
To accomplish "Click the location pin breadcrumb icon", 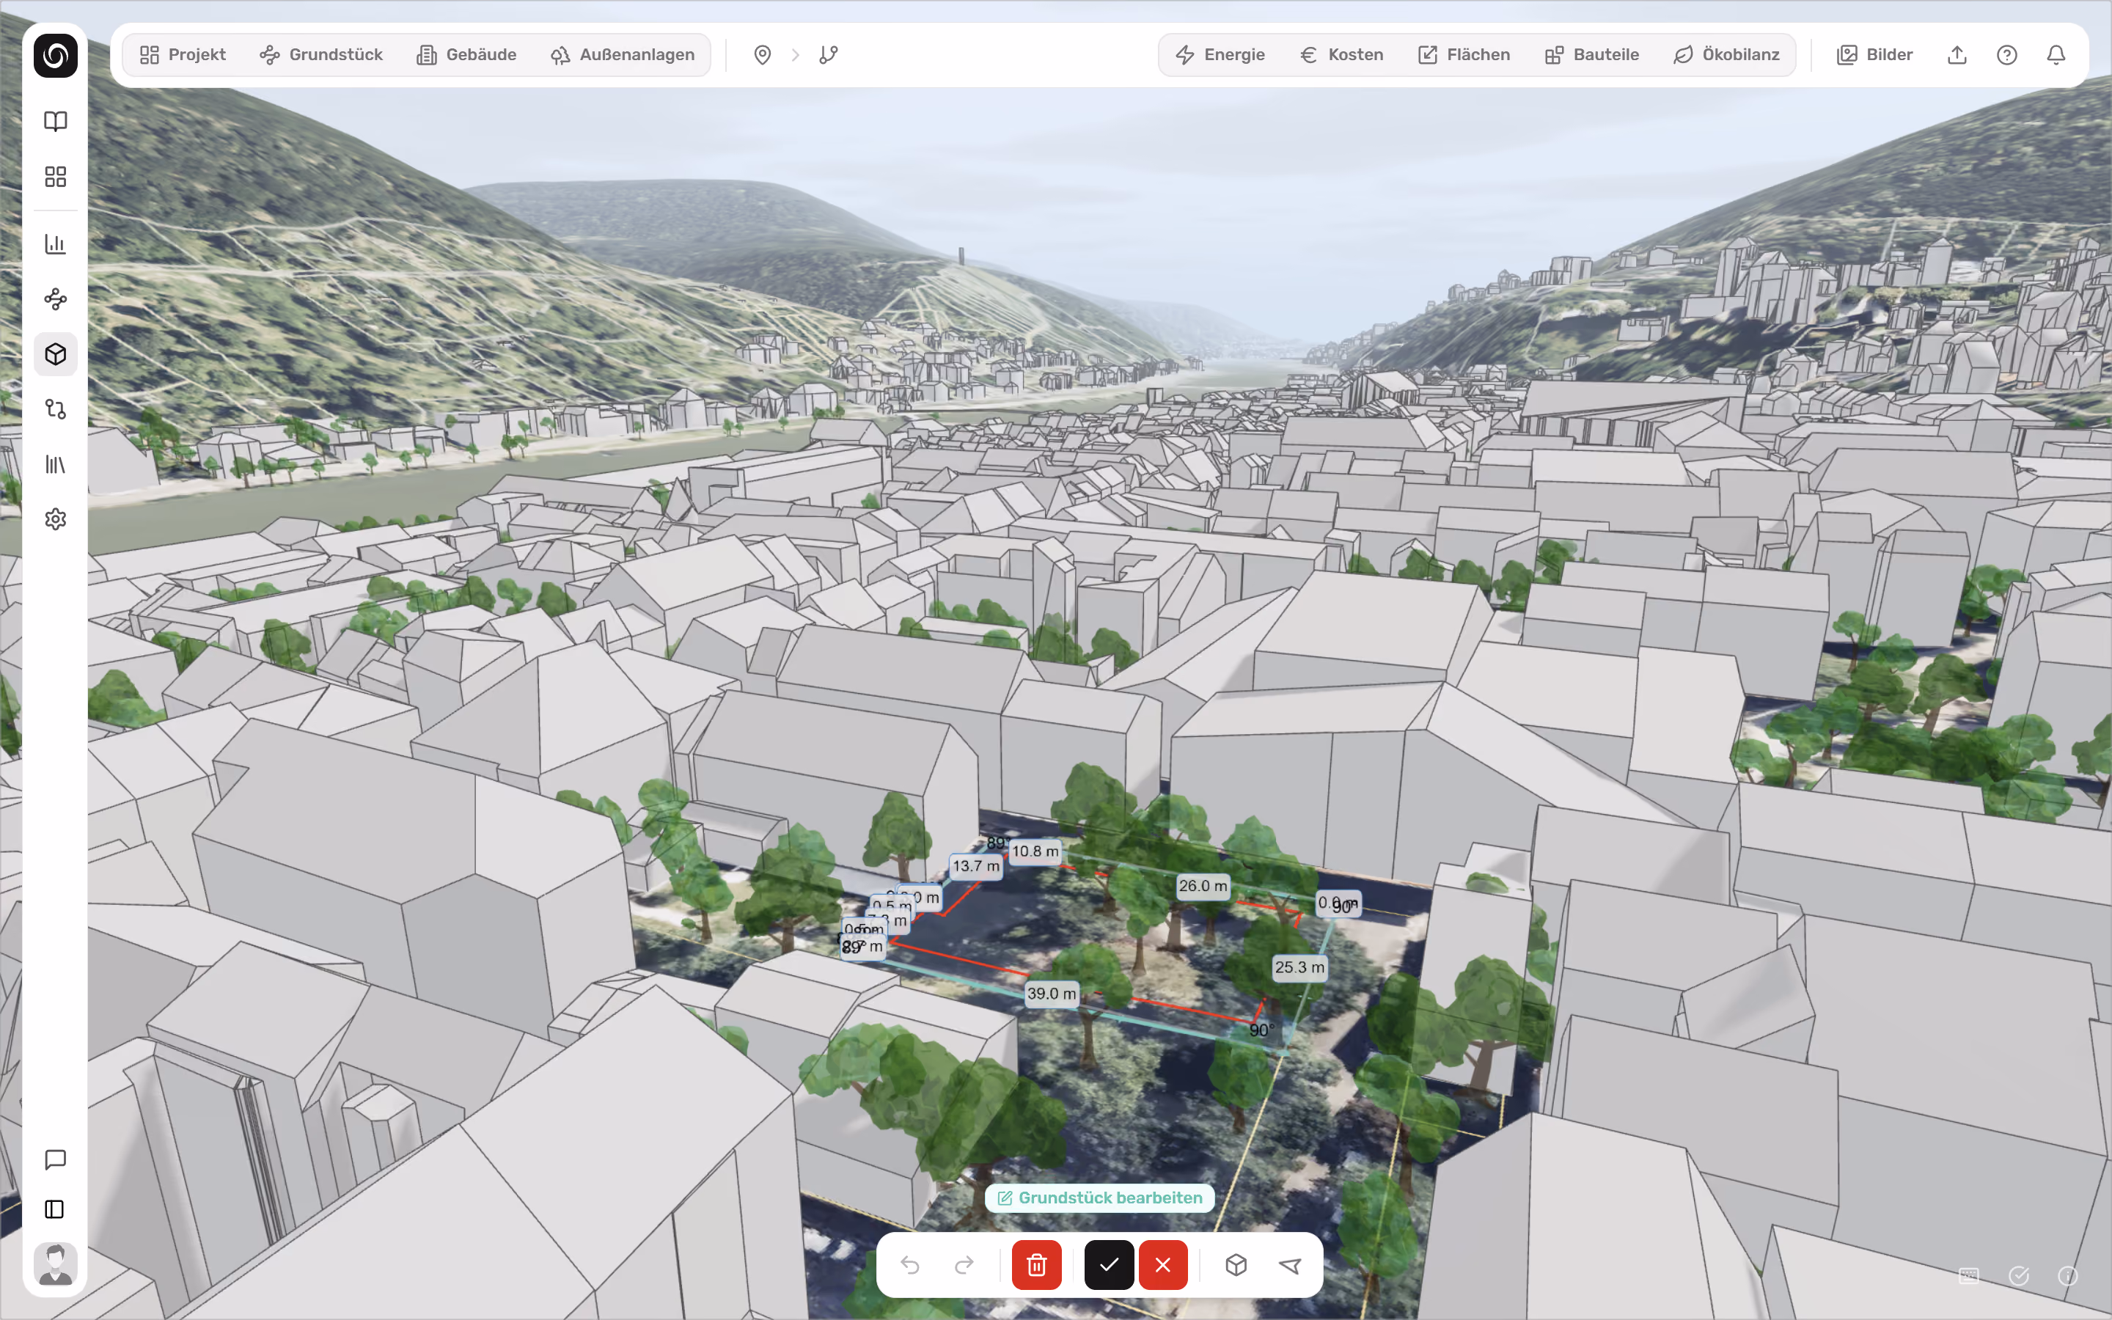I will [x=763, y=55].
